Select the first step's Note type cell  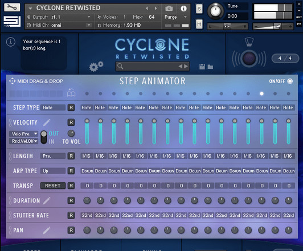[x=87, y=108]
